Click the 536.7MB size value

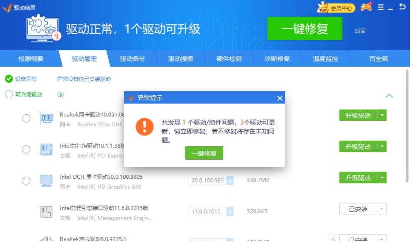[258, 180]
